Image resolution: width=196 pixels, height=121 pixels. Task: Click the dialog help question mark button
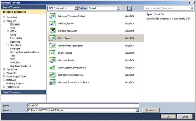[189, 2]
